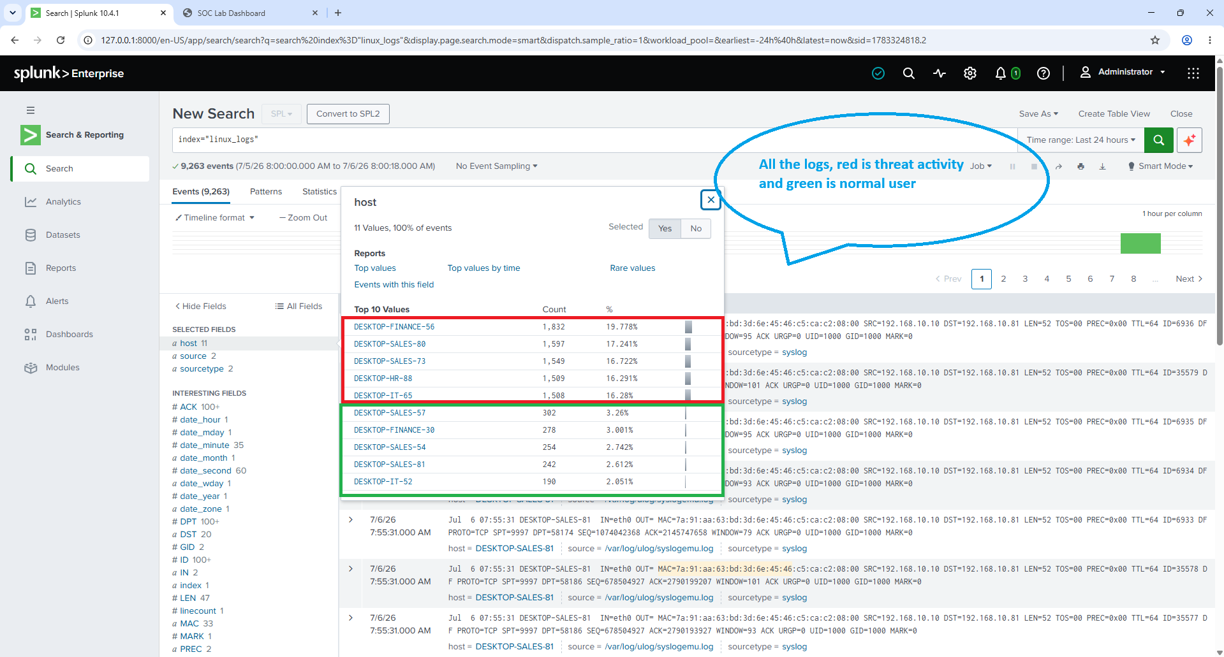Select the source field in Selected Fields

pyautogui.click(x=193, y=356)
